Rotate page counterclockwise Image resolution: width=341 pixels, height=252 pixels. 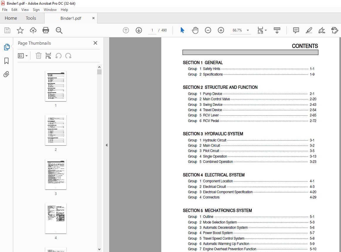tap(58, 56)
